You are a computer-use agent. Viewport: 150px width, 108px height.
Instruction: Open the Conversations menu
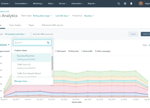pyautogui.click(x=21, y=4)
